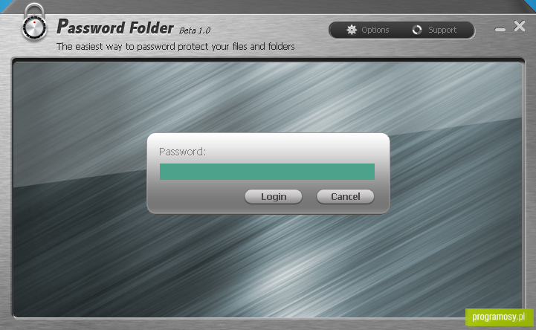Open the Options menu label
The height and width of the screenshot is (330, 536).
(x=375, y=30)
